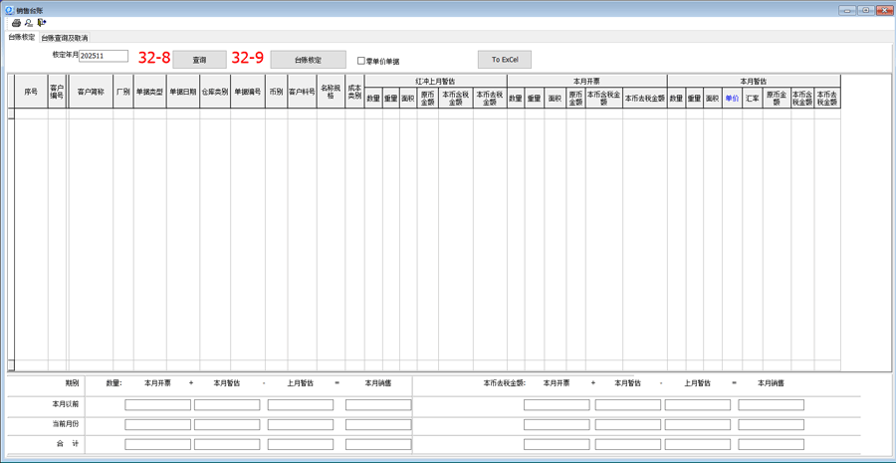Toggle the 零单价单据 checkbox
Image resolution: width=896 pixels, height=463 pixels.
tap(361, 61)
